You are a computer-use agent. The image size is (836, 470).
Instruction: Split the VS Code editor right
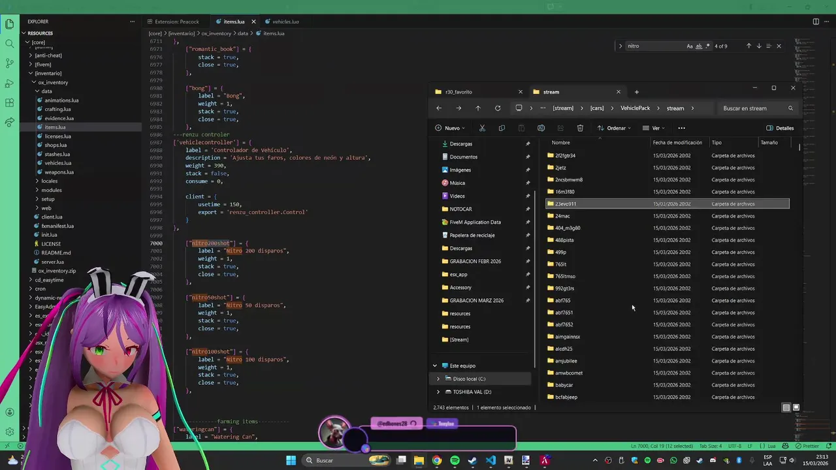coord(816,22)
